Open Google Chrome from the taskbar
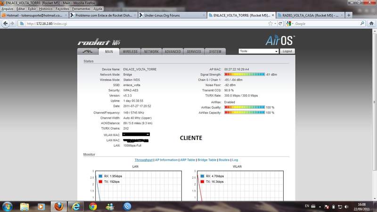 tap(93, 206)
